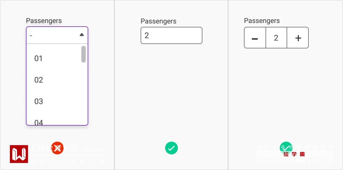Click the Passengers label above the stepper
343x170 pixels.
pos(262,21)
